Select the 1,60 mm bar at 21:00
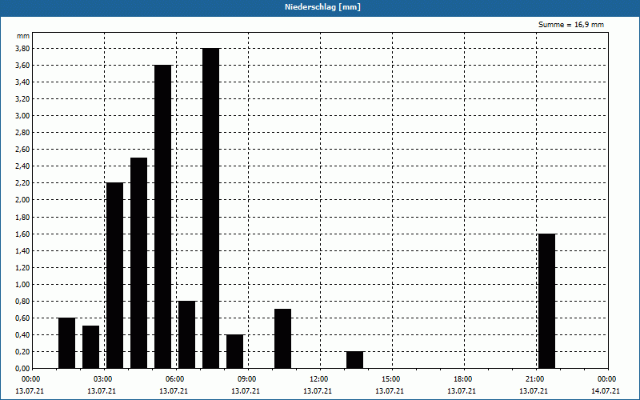 point(547,302)
